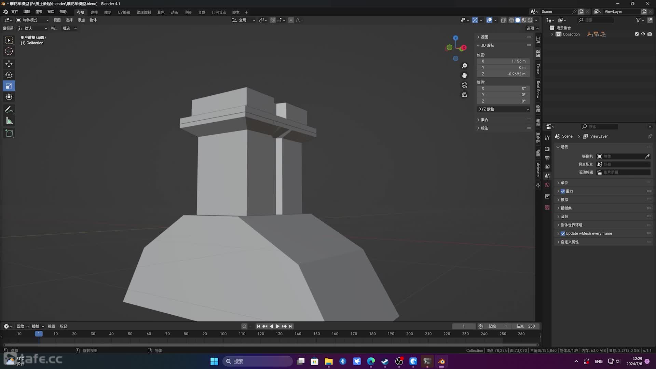Disable Collection render camera icon

pos(650,34)
